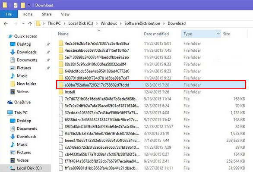
Task: Sort by the Type column header
Action: (x=188, y=34)
